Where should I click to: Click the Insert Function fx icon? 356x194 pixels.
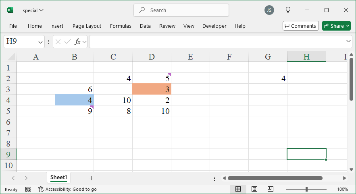pos(77,41)
